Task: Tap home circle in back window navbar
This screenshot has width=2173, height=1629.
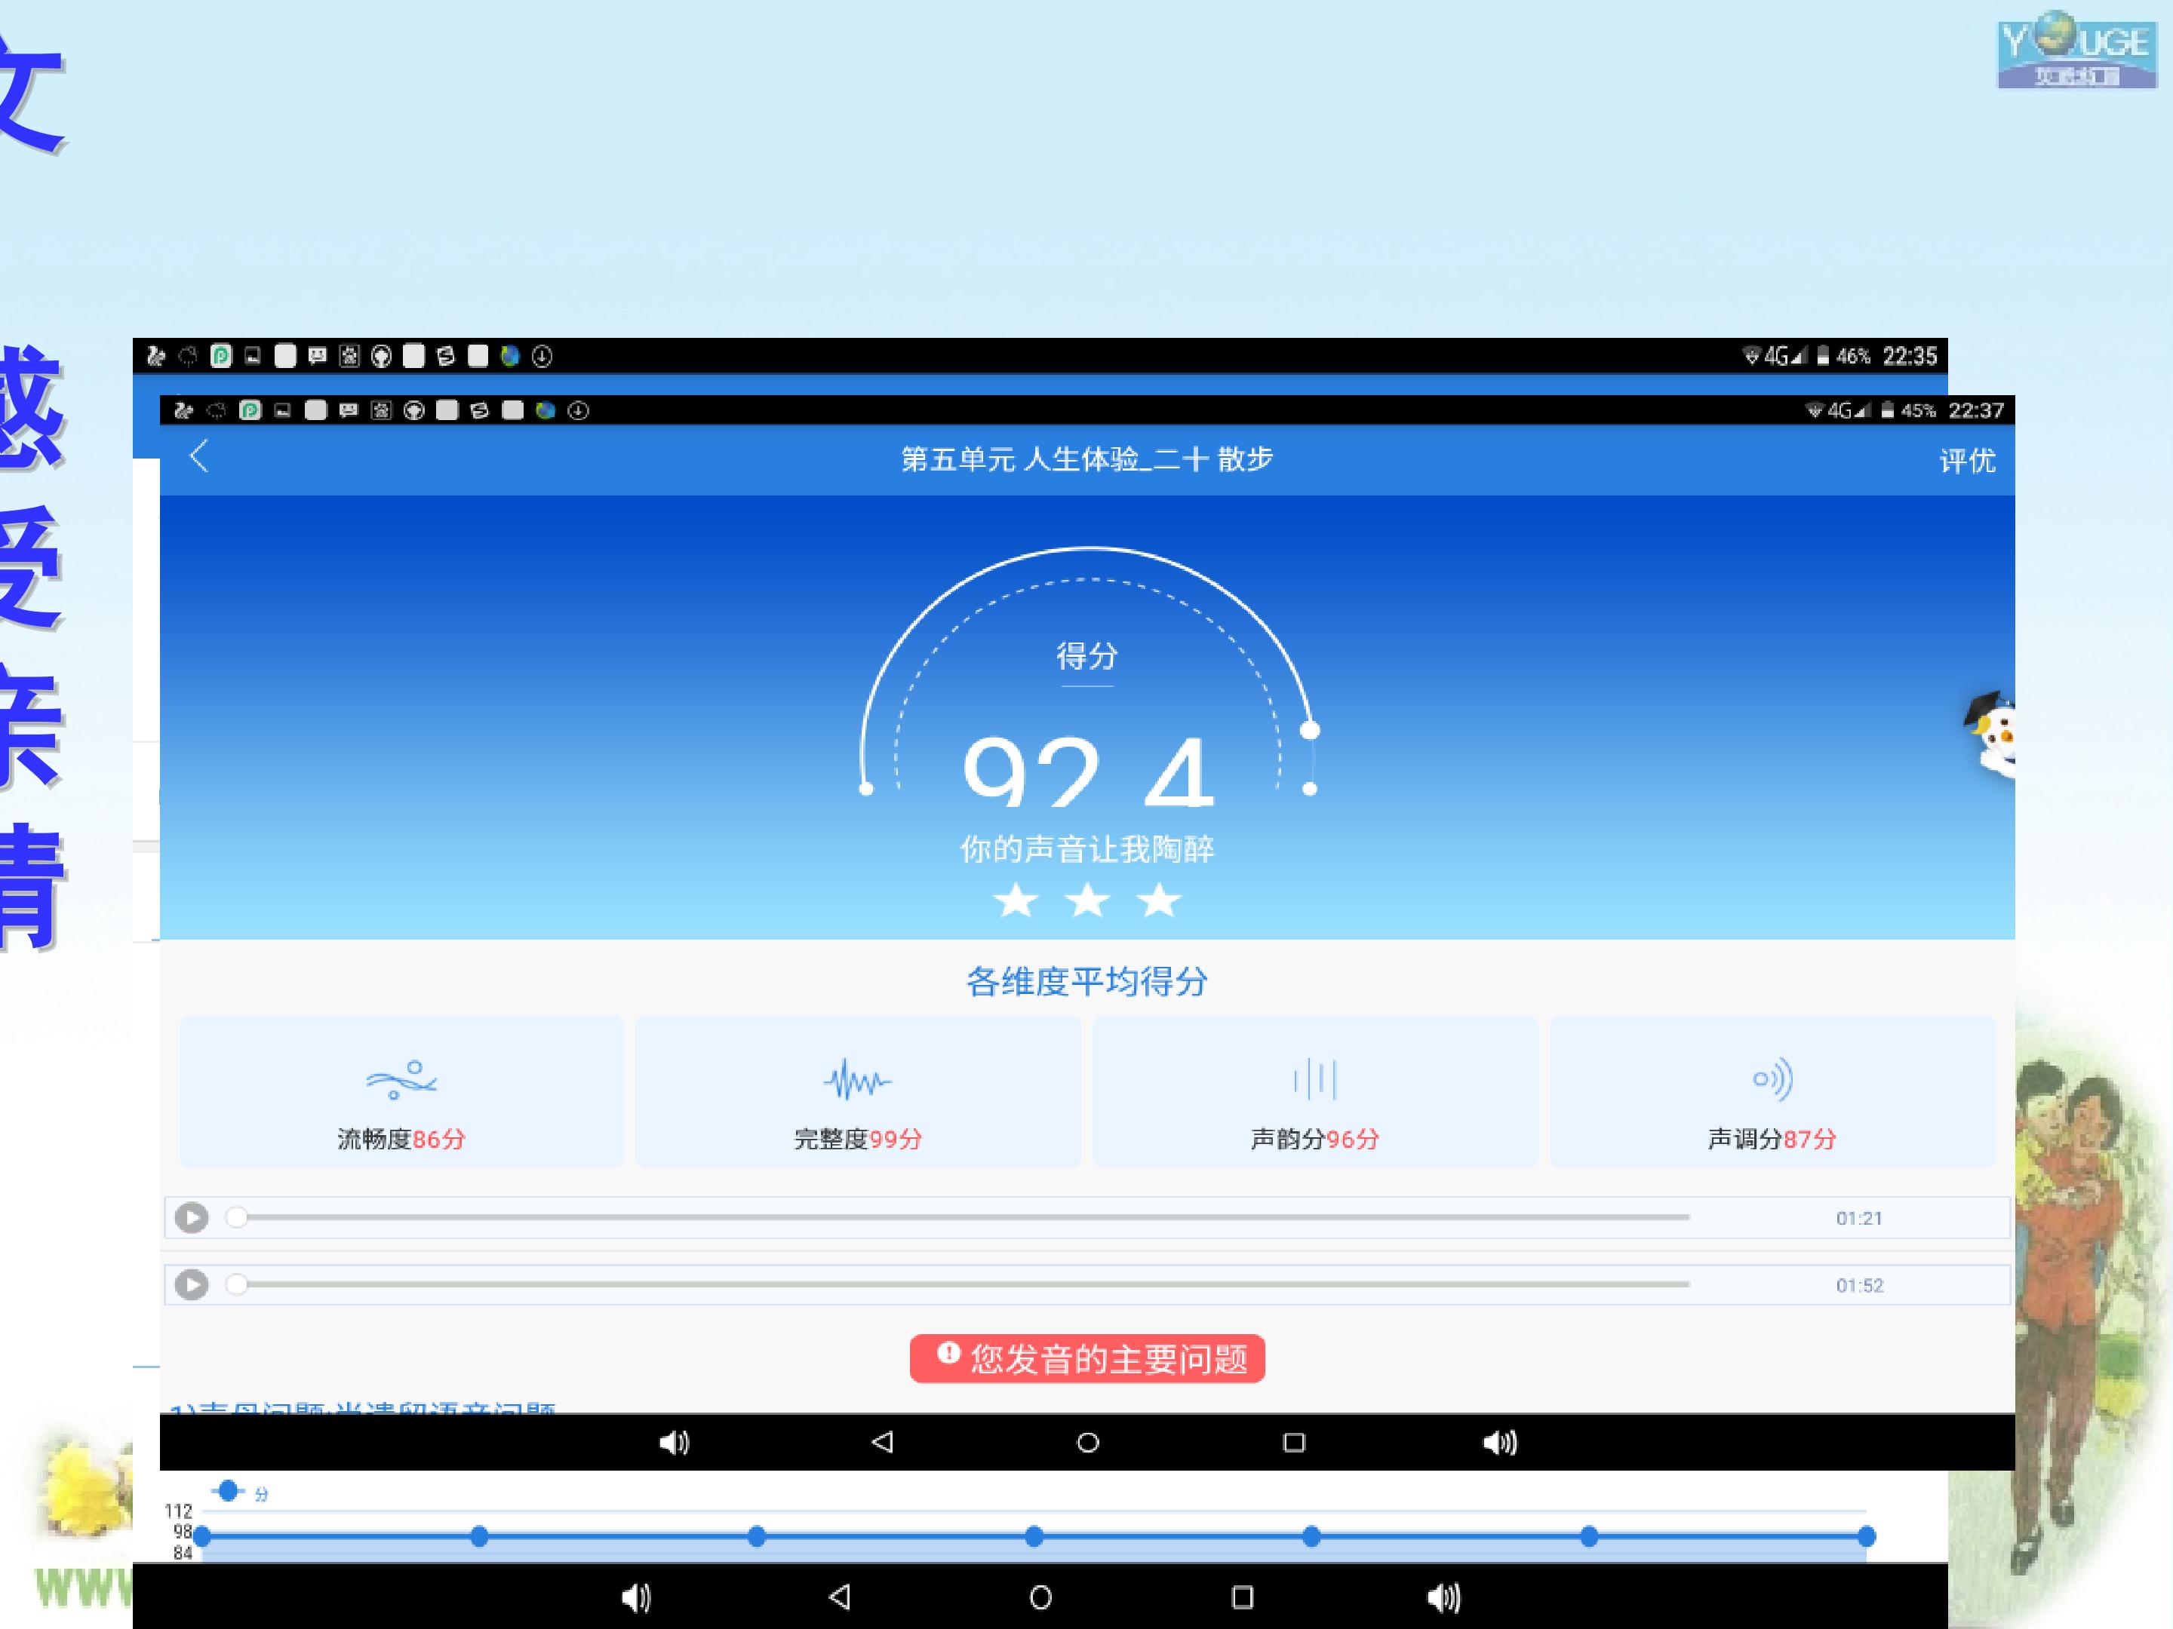Action: (1041, 1597)
